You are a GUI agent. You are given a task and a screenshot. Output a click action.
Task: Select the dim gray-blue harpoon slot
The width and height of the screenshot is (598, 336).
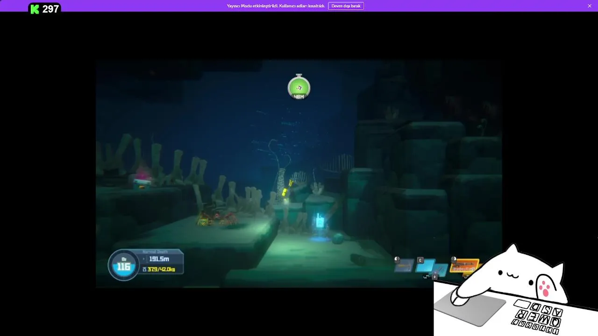[404, 266]
